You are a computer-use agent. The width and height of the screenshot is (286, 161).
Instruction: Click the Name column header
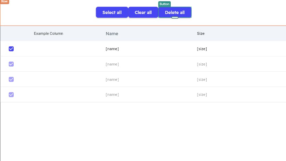click(112, 34)
